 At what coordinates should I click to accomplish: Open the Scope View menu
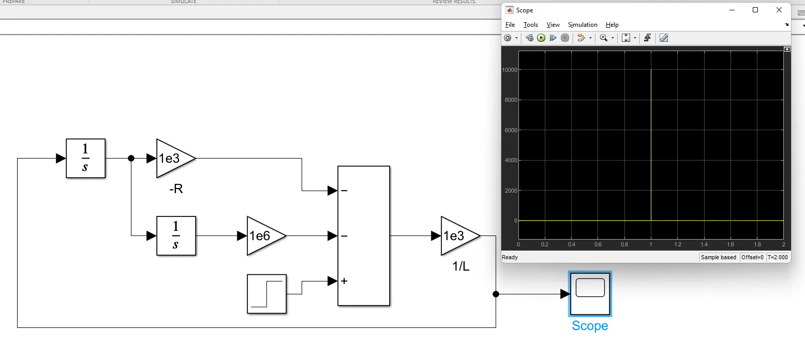(x=553, y=25)
